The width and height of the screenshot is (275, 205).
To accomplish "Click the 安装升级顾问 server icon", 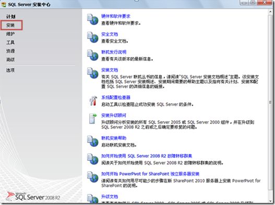I will click(93, 119).
